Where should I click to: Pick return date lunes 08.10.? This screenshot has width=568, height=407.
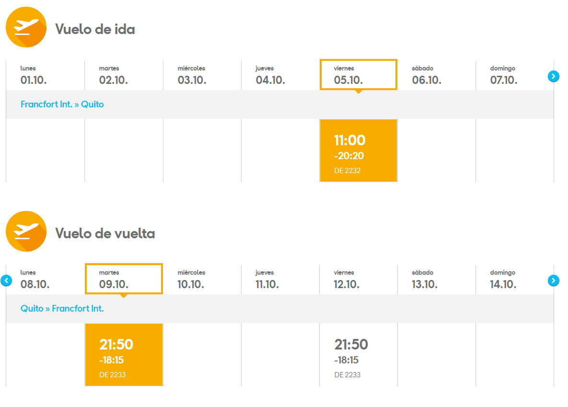(45, 279)
